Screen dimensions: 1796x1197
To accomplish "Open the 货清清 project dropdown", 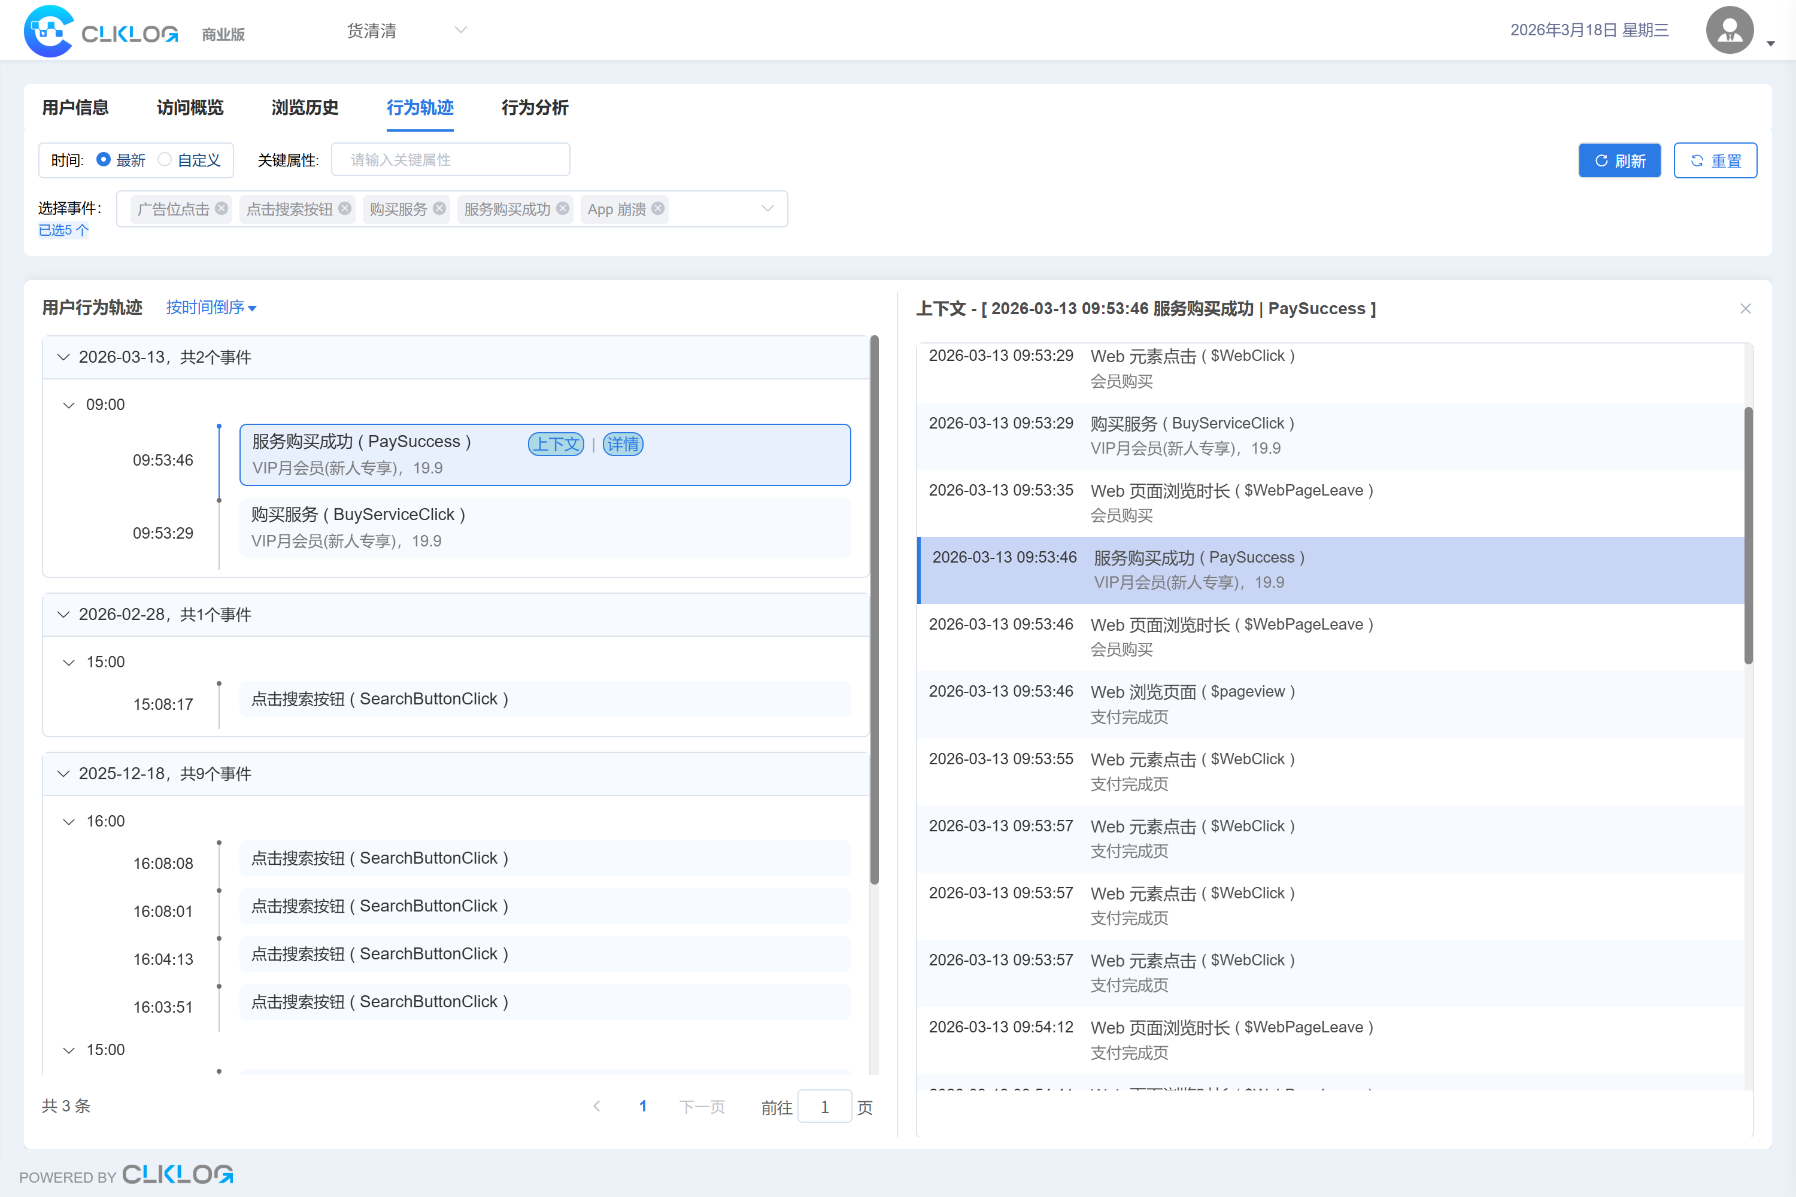I will coord(405,31).
